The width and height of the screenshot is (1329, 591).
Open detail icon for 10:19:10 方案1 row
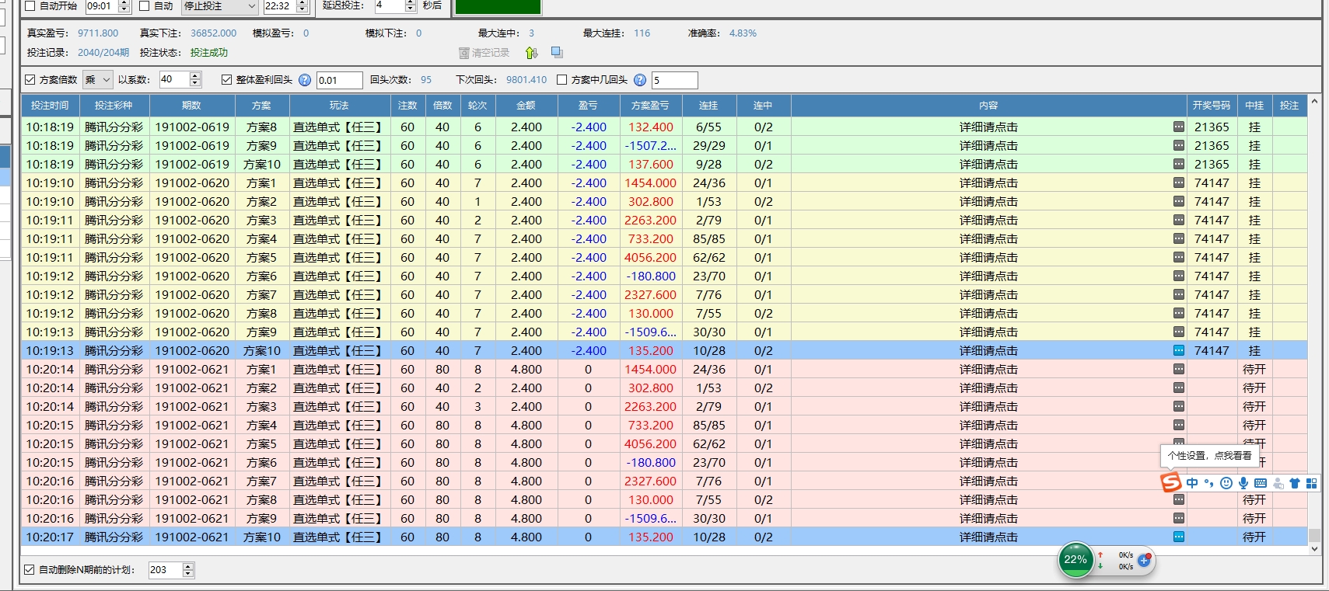click(1179, 183)
